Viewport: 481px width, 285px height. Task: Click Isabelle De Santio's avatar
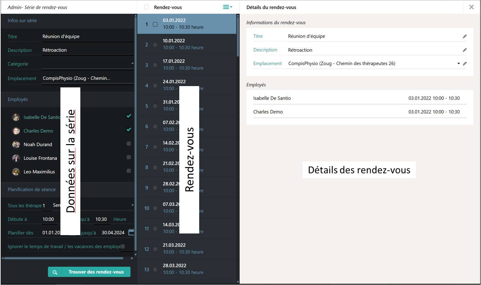click(16, 117)
